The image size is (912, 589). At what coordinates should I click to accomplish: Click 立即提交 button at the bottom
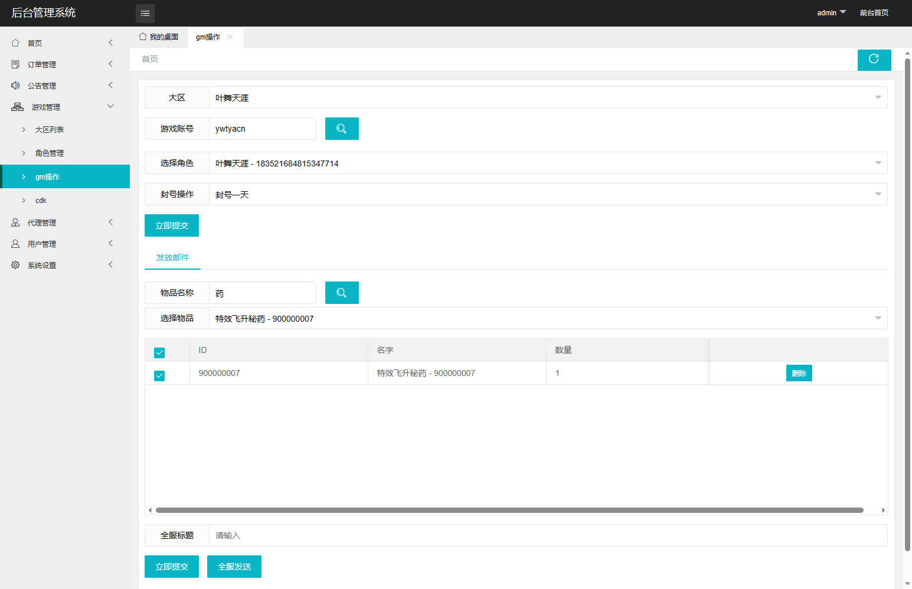coord(172,567)
